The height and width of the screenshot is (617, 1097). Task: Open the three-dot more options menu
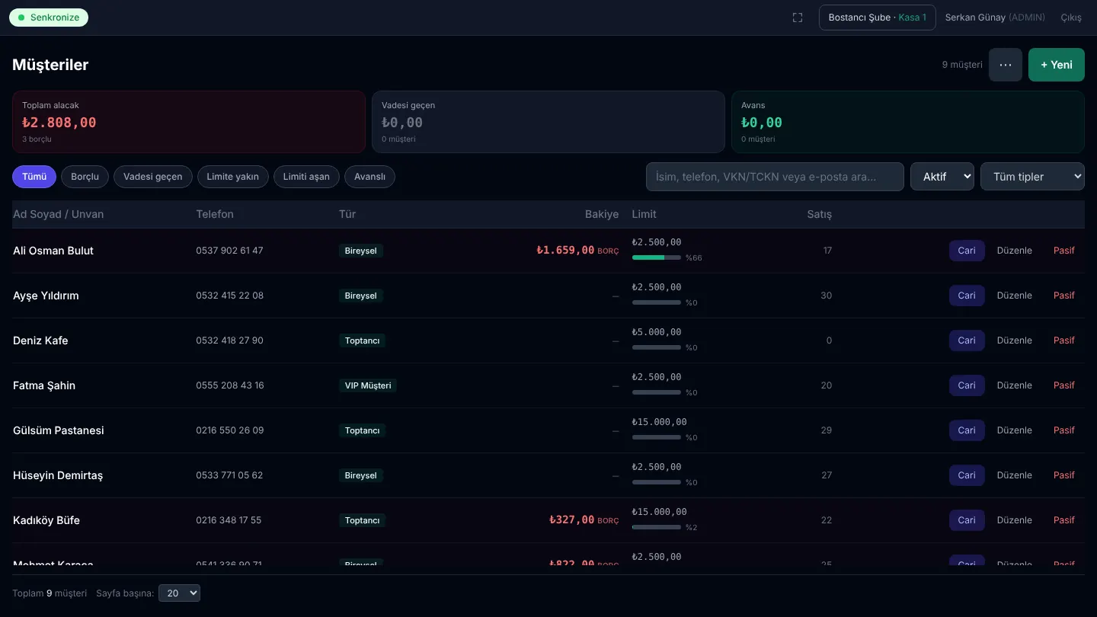1006,65
